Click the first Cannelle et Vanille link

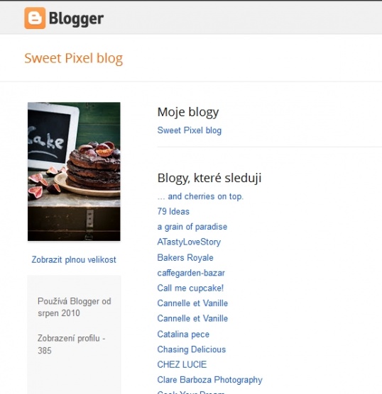(192, 303)
